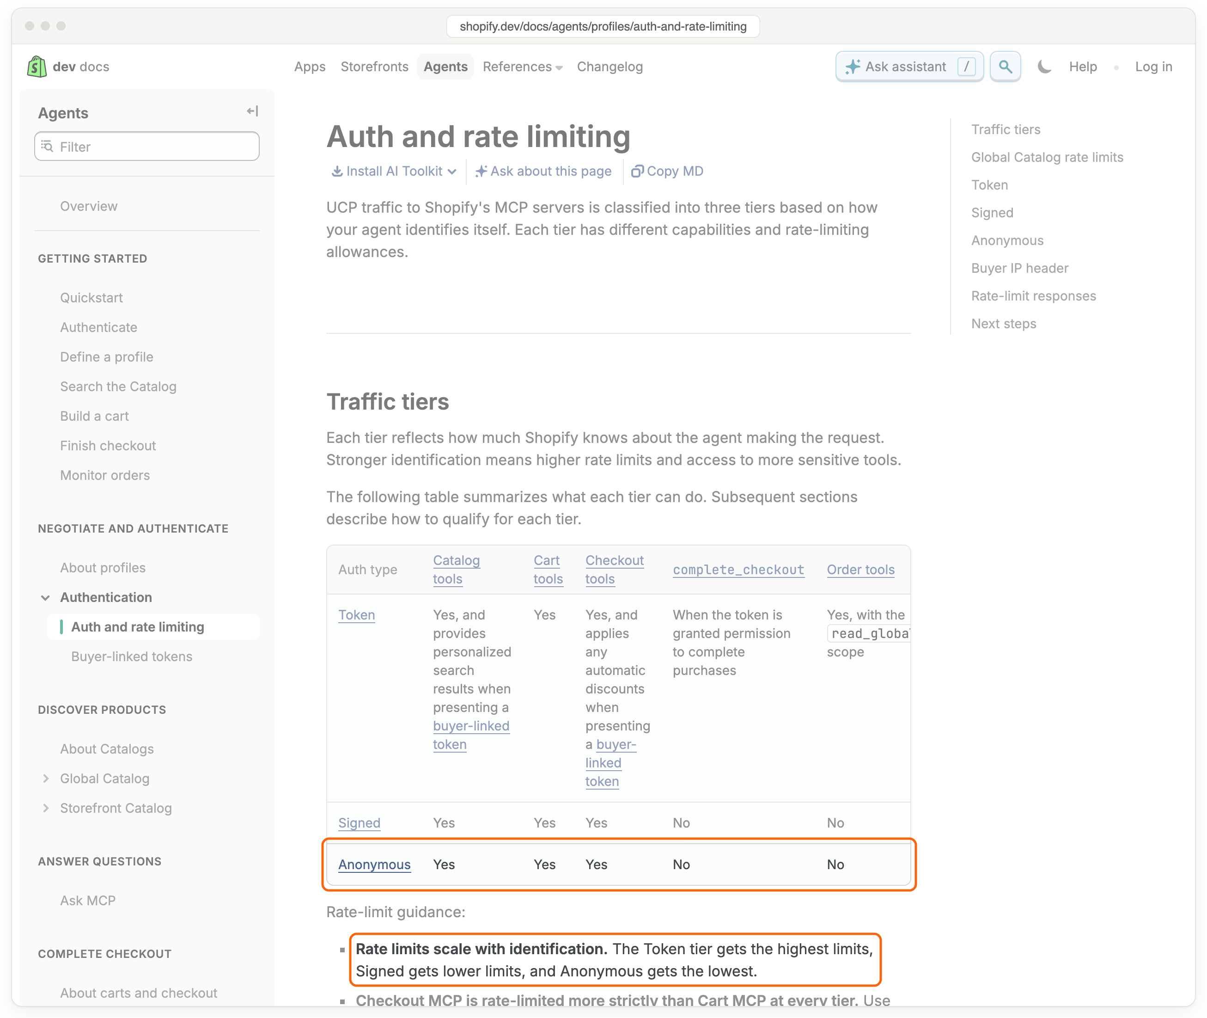Click buyer-linked token link in Catalog column

pos(471,735)
